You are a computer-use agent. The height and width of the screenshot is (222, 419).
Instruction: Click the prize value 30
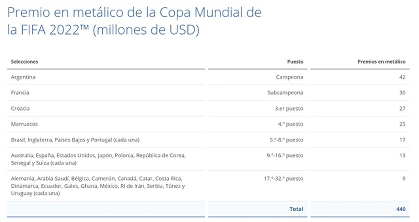(402, 93)
